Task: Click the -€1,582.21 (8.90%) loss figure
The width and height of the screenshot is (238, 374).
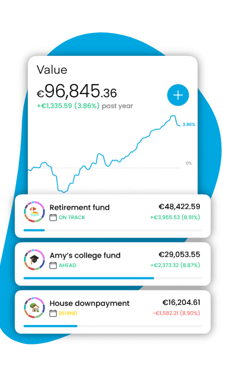Action: [x=176, y=313]
